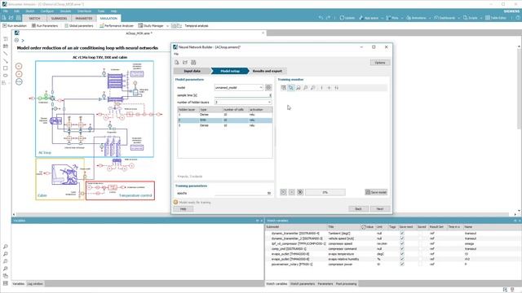Go to the Input data step tab

[x=192, y=71]
